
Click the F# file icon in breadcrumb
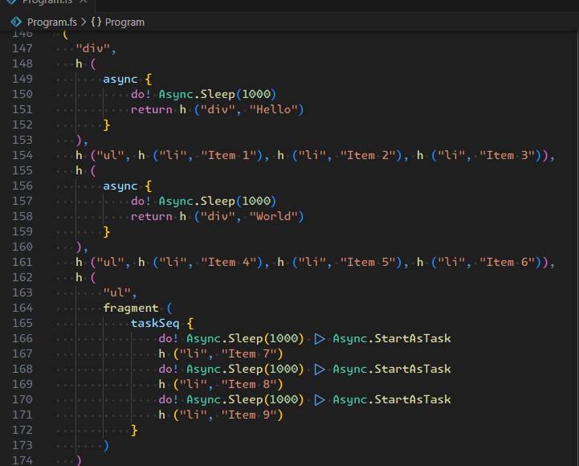point(16,22)
